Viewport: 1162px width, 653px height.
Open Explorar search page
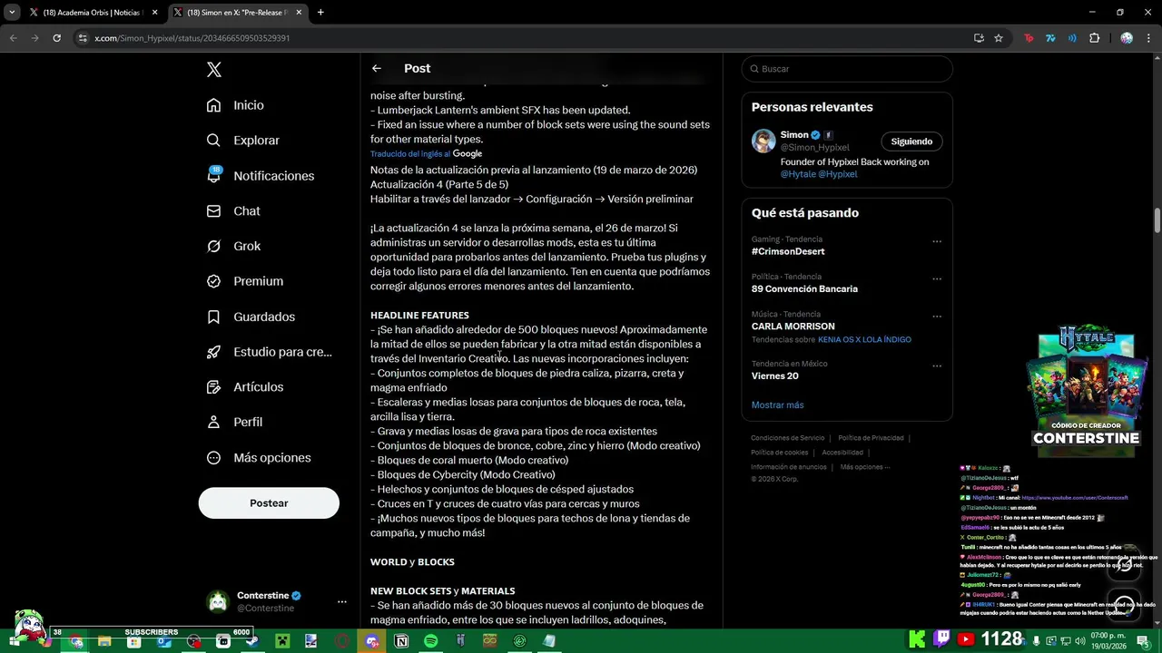(242, 141)
